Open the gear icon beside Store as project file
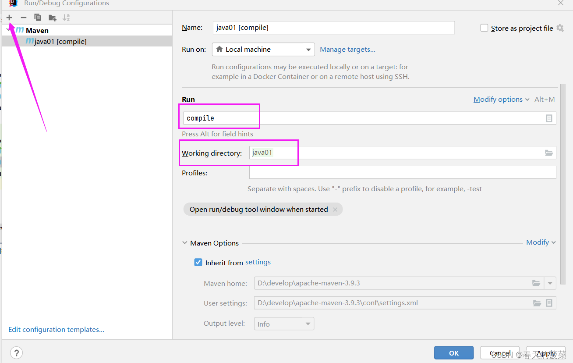 coord(560,28)
